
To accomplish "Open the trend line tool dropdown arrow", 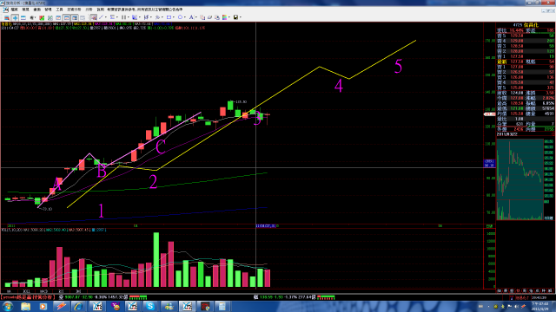I will tap(106, 17).
